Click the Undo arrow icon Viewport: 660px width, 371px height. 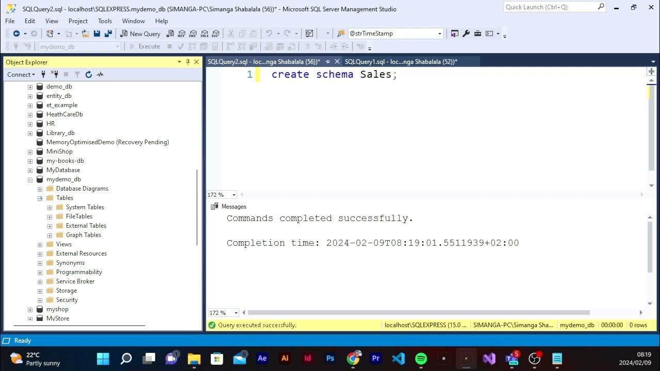point(268,33)
